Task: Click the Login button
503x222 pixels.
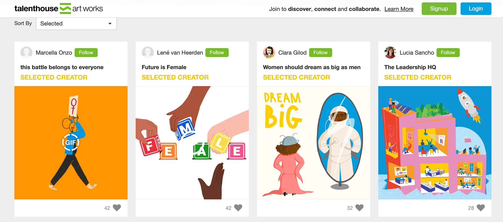Action: (x=476, y=9)
